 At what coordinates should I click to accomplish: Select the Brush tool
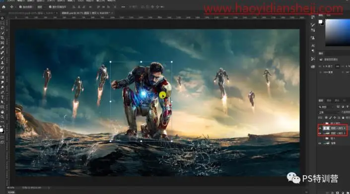coord(2,57)
